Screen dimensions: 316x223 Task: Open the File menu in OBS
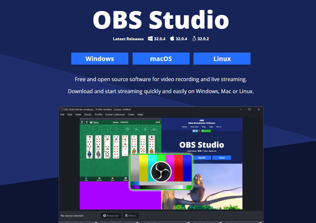point(62,114)
